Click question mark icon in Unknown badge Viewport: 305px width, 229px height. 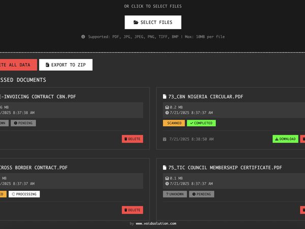(x=167, y=194)
